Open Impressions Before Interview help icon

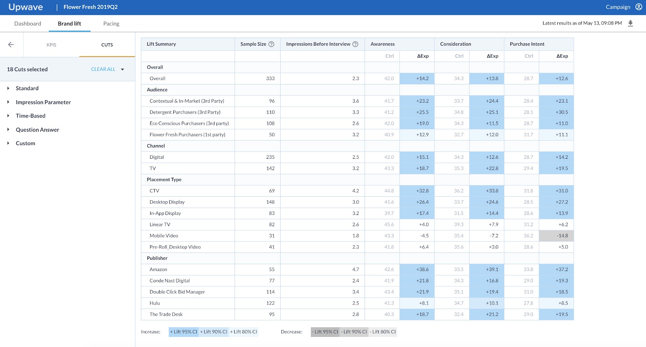tap(355, 44)
